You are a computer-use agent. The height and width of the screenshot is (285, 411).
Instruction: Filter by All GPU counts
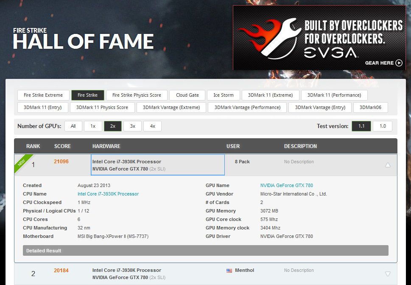coord(73,126)
